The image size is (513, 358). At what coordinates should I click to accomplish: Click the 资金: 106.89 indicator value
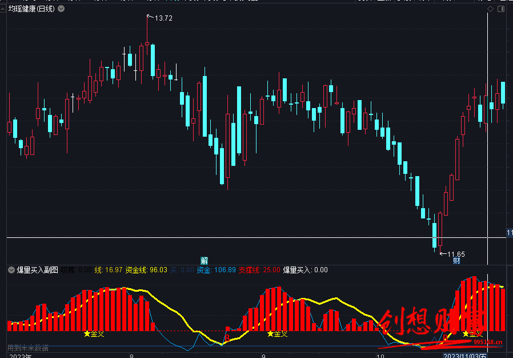(217, 270)
